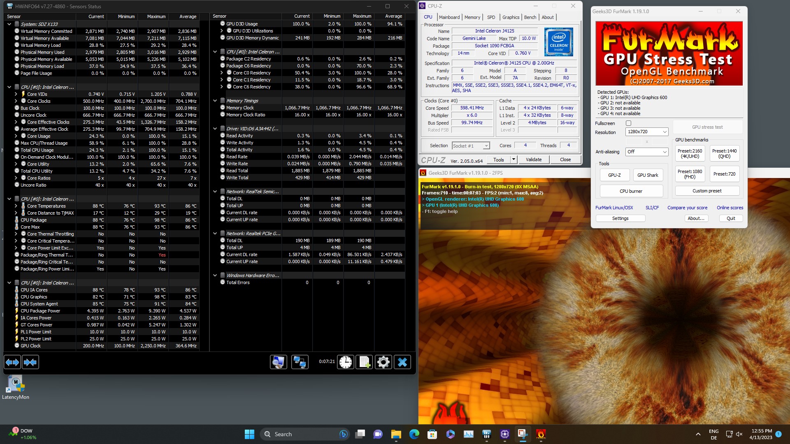Open the Bench tab in CPU-Z

530,17
